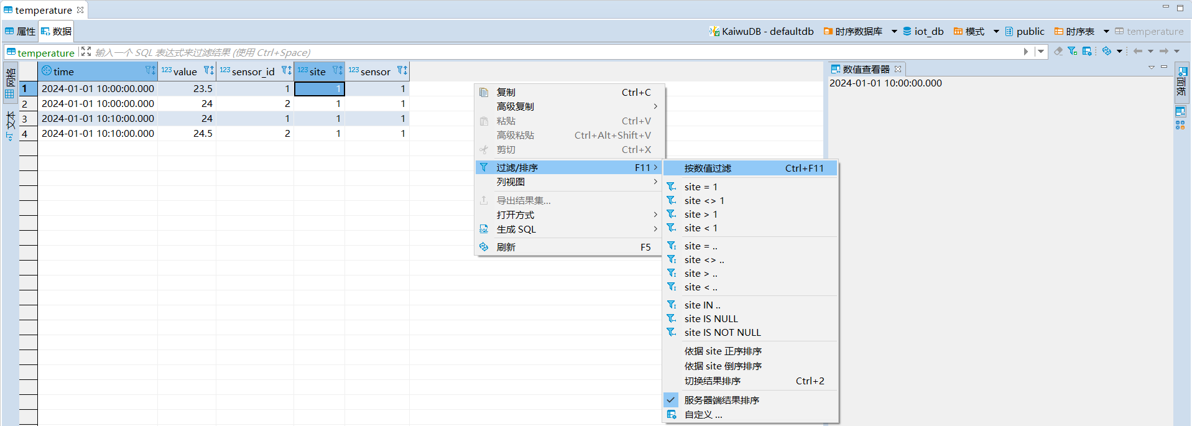
Task: Click the filter/sort icon in the time column header
Action: 150,71
